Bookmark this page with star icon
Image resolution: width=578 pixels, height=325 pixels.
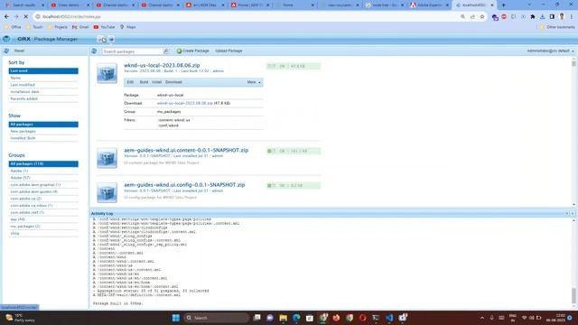[x=482, y=16]
